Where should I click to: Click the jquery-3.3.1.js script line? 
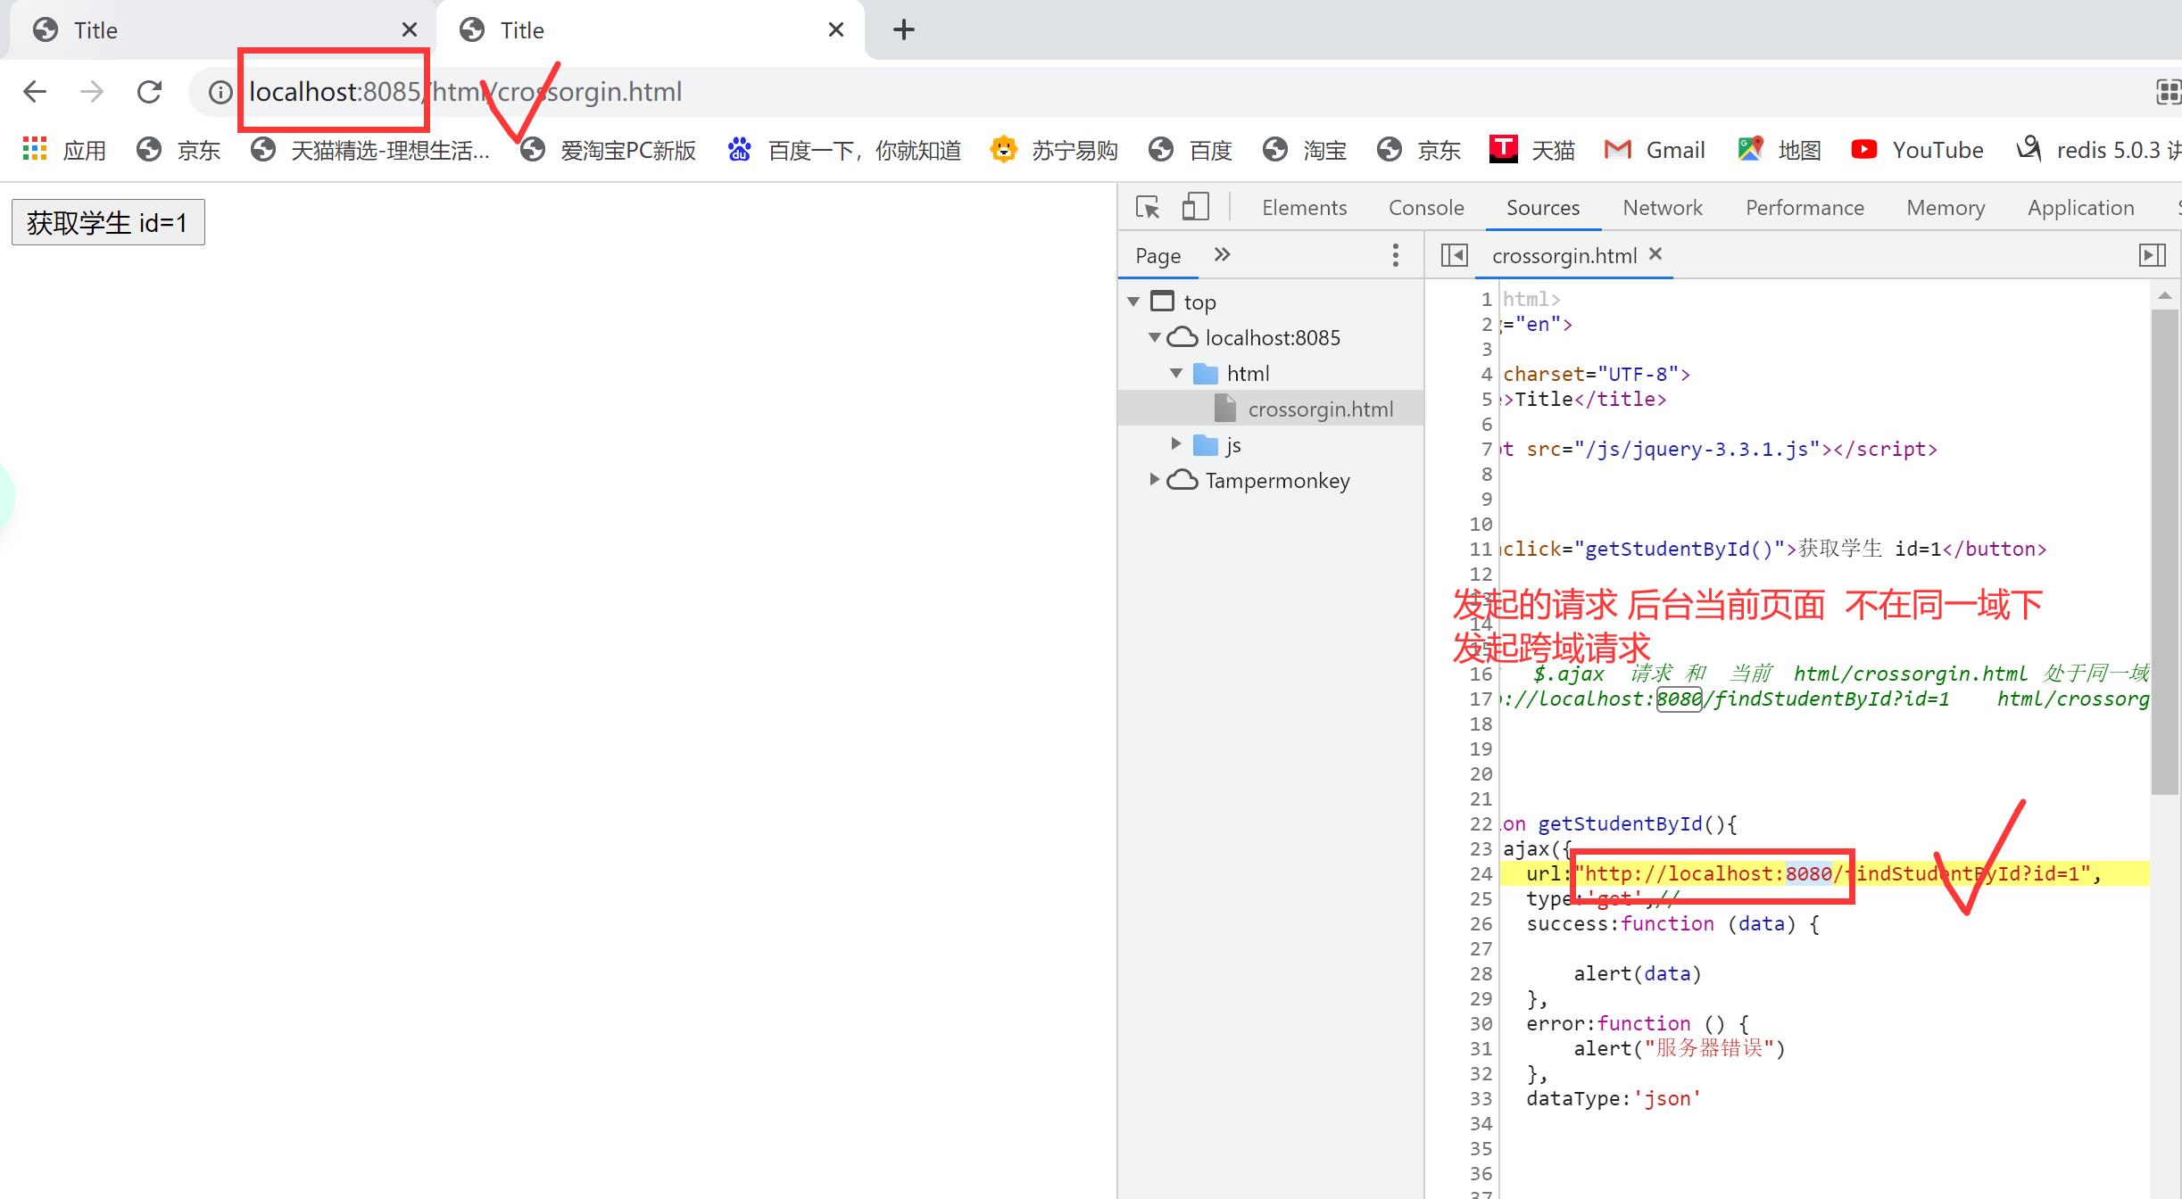(1719, 449)
